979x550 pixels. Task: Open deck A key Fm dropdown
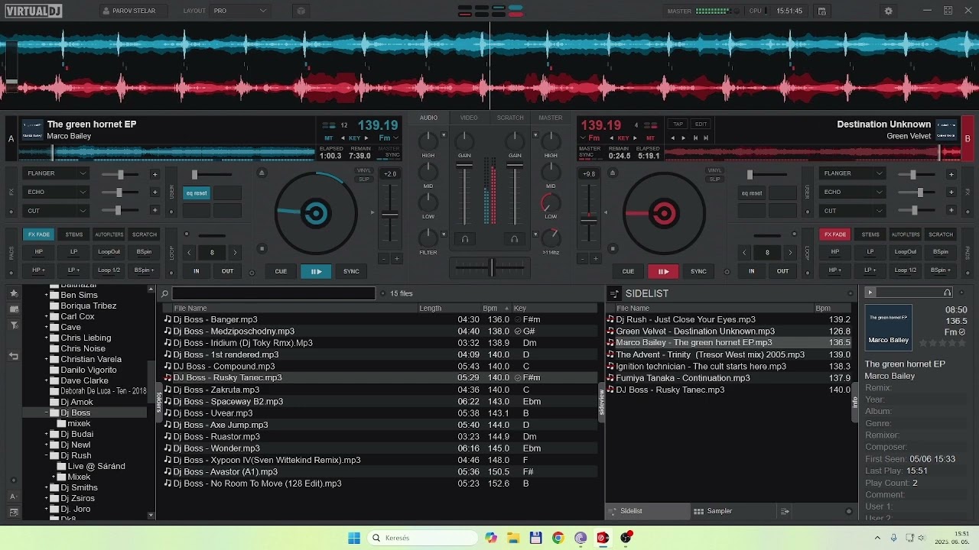pyautogui.click(x=389, y=138)
